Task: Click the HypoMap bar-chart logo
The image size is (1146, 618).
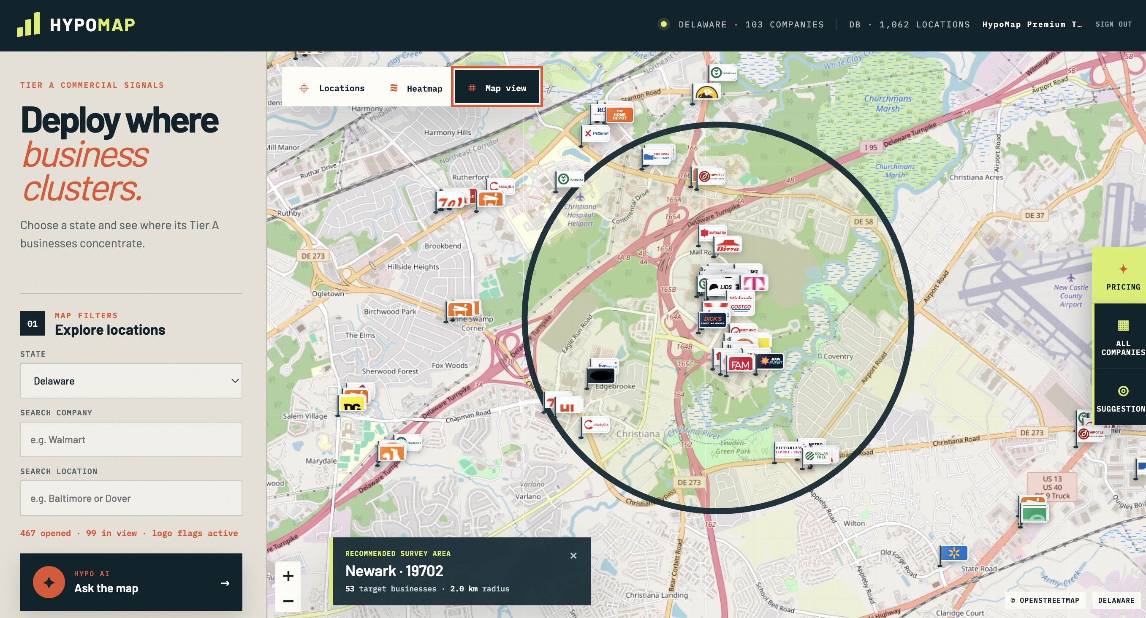Action: [28, 24]
